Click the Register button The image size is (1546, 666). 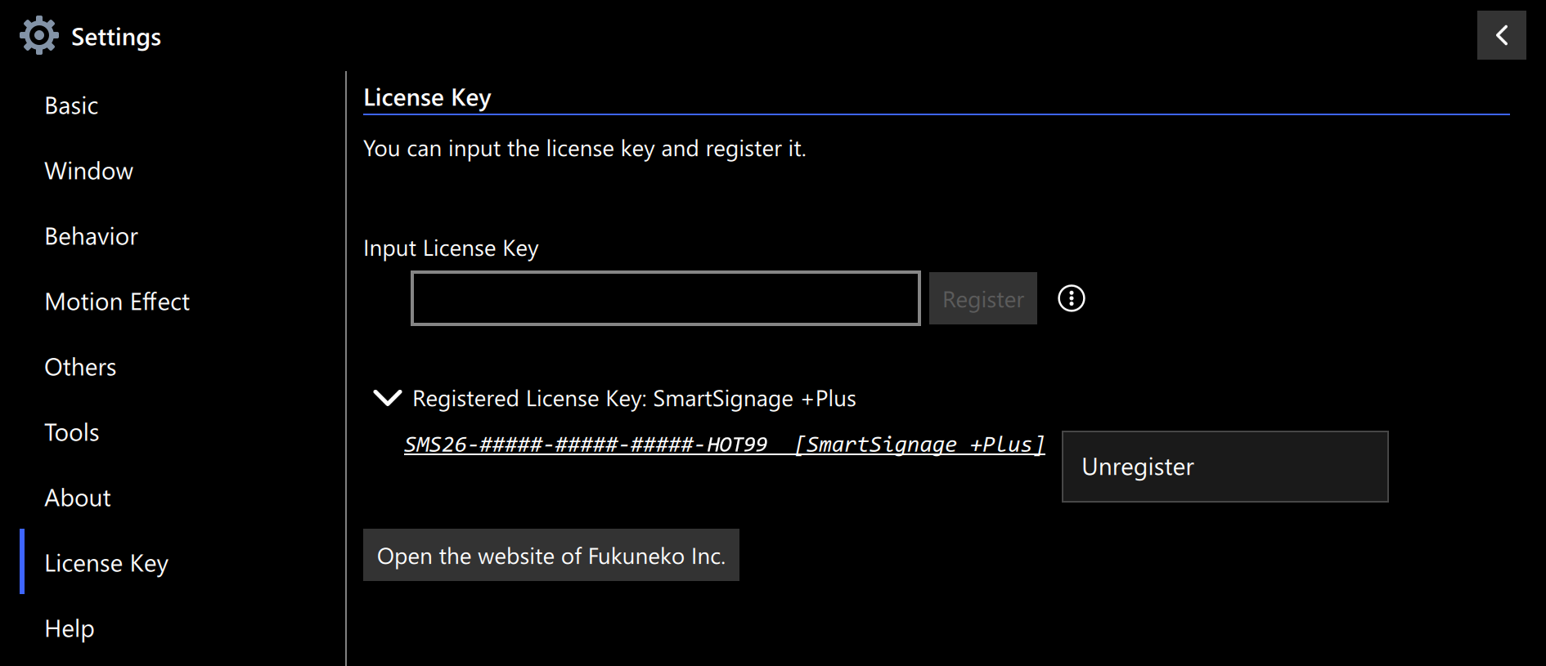(x=982, y=298)
